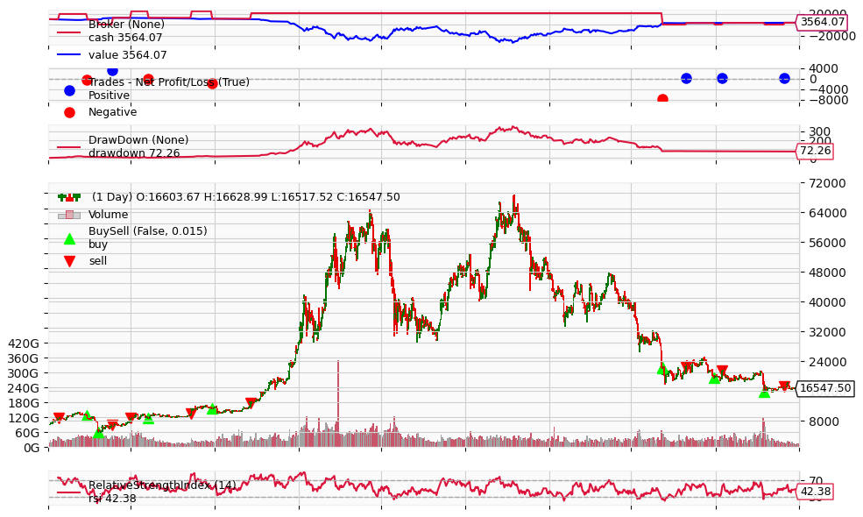The image size is (863, 517).
Task: Click the 0G volume axis label
Action: point(31,448)
